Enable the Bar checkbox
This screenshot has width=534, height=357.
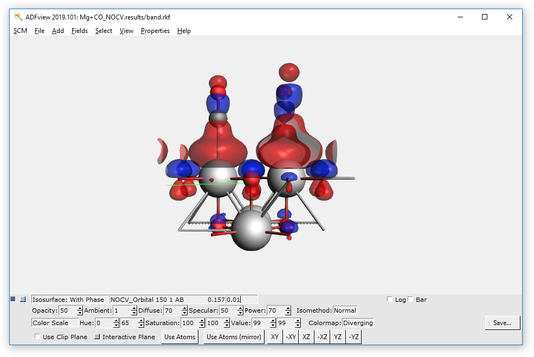[410, 299]
